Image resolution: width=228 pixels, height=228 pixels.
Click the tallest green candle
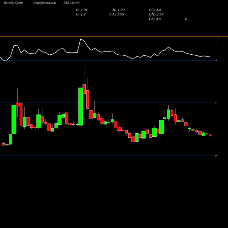tap(81, 107)
